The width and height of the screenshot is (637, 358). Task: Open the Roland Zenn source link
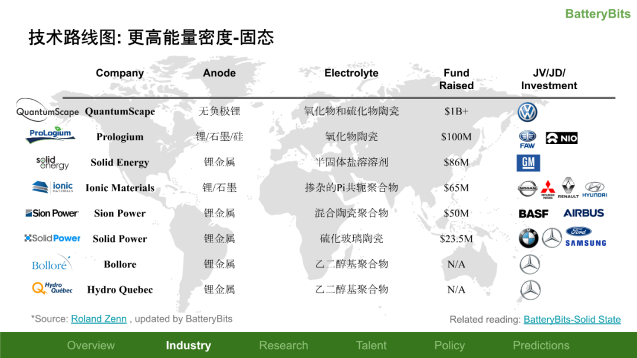coord(98,319)
